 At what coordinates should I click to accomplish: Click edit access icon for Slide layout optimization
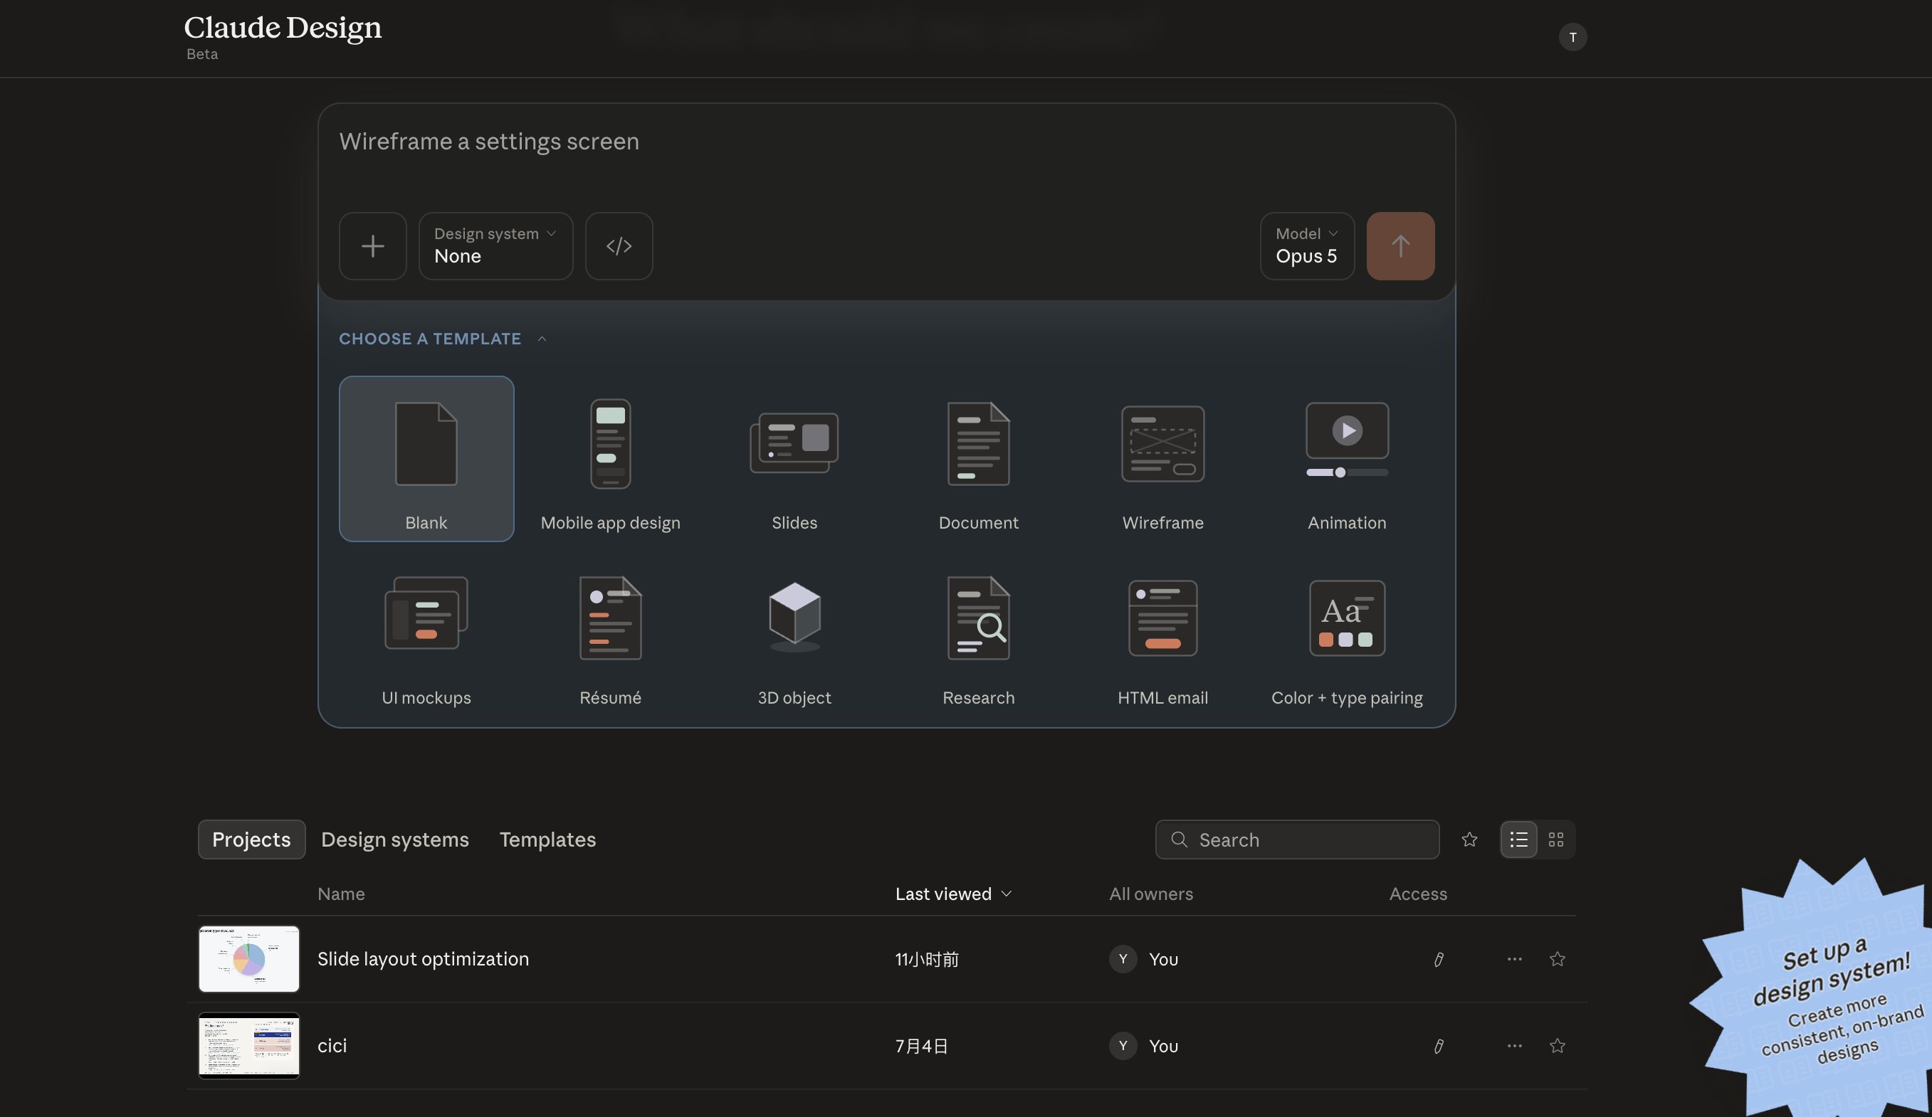pyautogui.click(x=1438, y=959)
